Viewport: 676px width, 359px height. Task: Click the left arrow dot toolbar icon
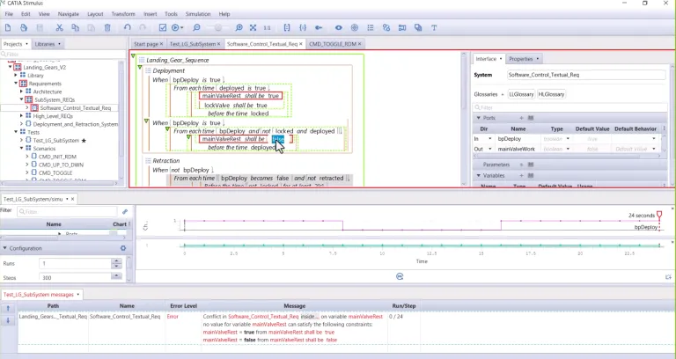click(319, 27)
